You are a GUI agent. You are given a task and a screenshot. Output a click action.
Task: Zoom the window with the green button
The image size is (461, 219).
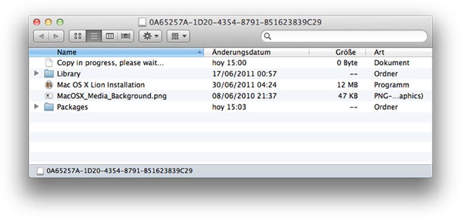[60, 22]
